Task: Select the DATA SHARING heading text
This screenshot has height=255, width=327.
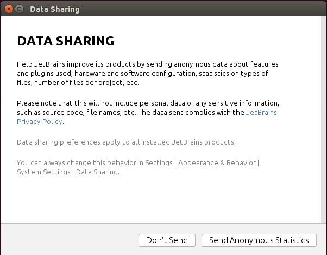Action: click(66, 41)
